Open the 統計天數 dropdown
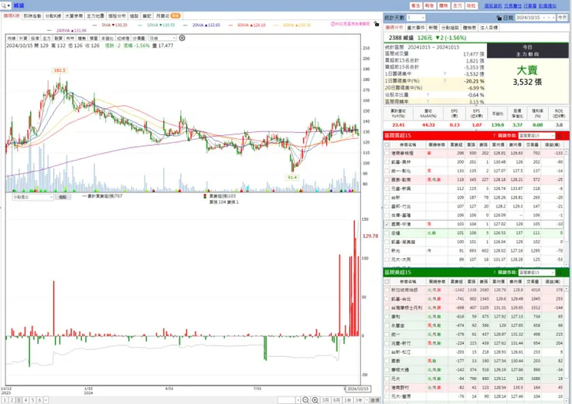 416,18
